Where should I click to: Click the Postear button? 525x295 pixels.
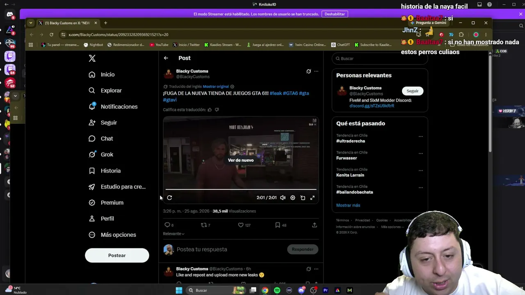point(117,255)
